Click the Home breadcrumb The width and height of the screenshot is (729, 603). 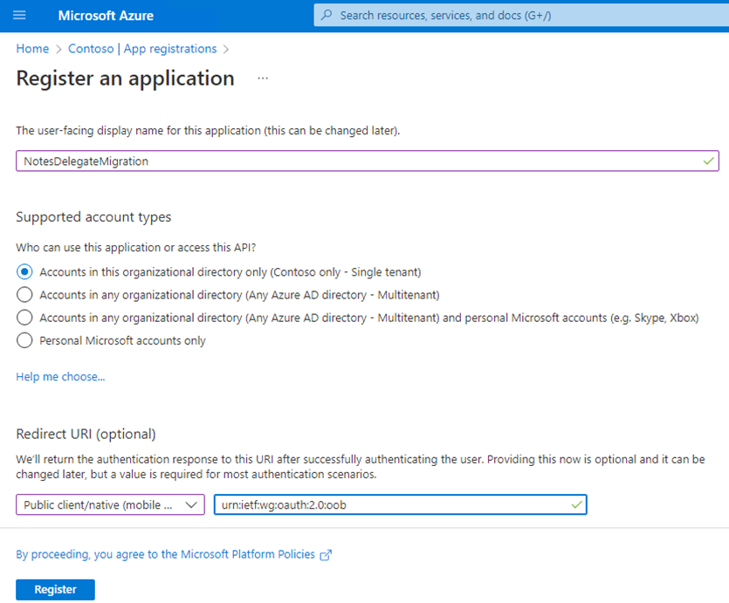click(32, 49)
